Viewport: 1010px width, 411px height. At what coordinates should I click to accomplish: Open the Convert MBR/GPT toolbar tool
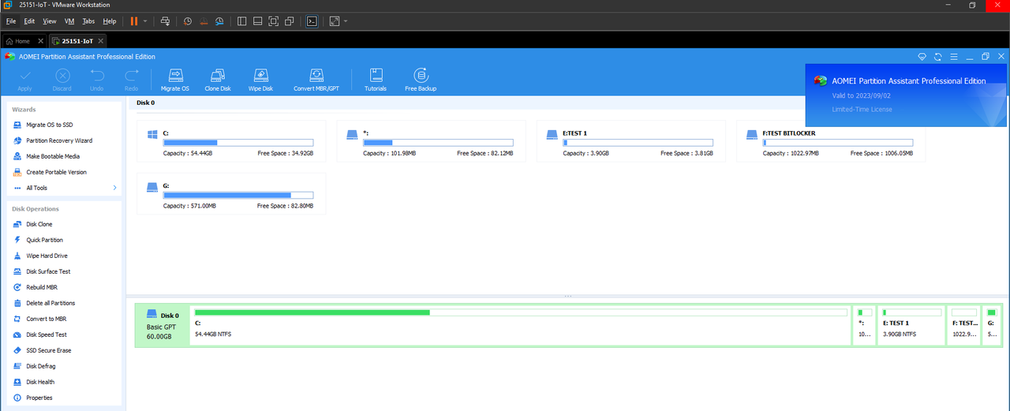coord(316,79)
